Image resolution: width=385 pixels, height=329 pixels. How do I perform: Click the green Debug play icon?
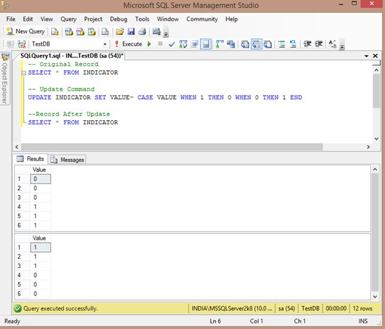149,44
